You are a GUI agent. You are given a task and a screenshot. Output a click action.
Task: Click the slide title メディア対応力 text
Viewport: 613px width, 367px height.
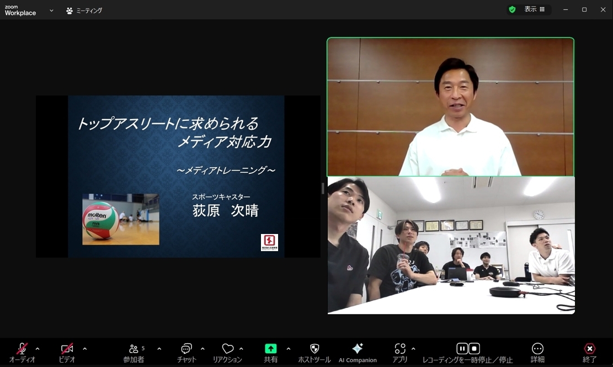(x=225, y=141)
